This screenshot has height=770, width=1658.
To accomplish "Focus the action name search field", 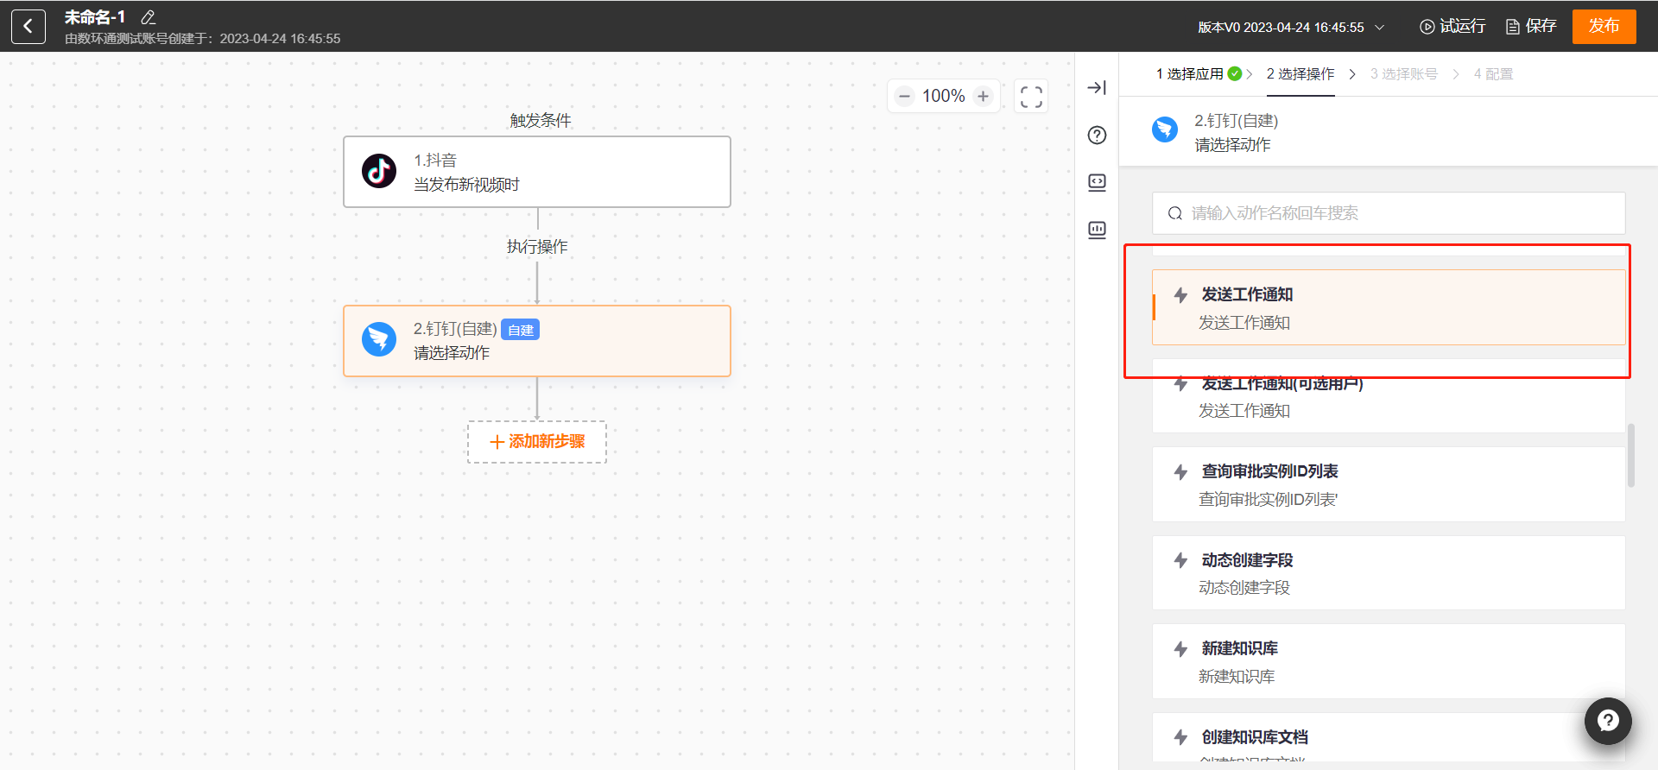I will click(x=1389, y=213).
